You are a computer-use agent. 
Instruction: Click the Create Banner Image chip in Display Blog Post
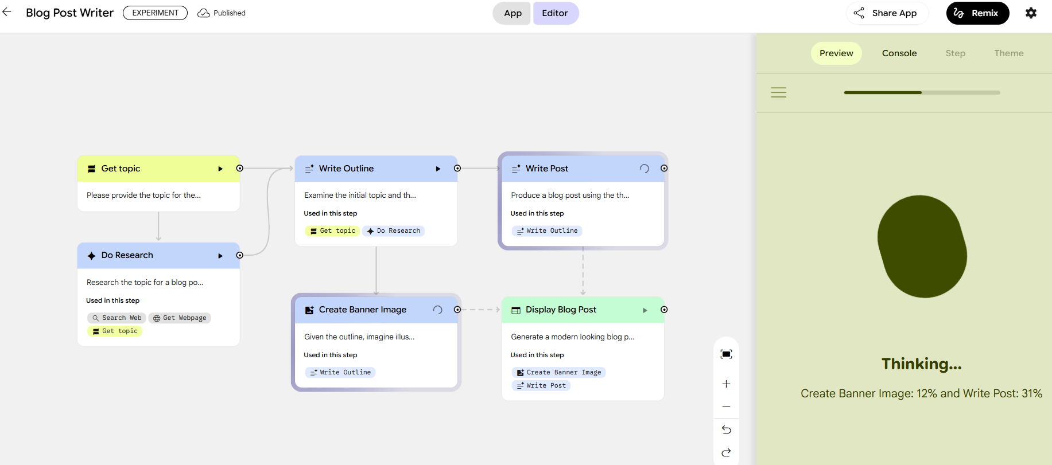point(558,372)
